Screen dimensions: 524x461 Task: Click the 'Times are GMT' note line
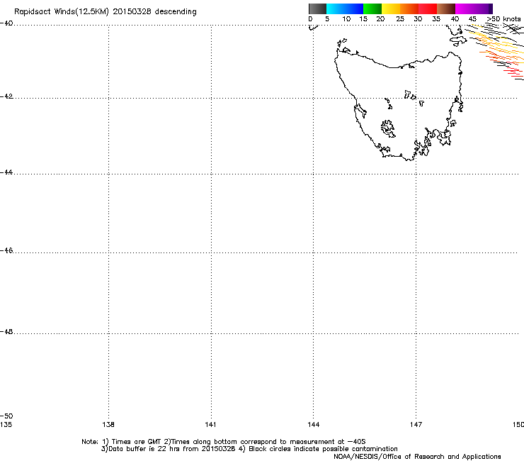click(x=224, y=442)
